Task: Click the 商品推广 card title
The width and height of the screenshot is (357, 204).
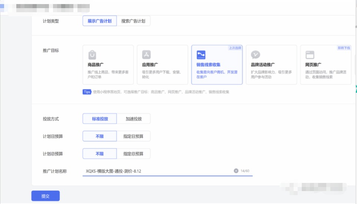Action: click(96, 65)
